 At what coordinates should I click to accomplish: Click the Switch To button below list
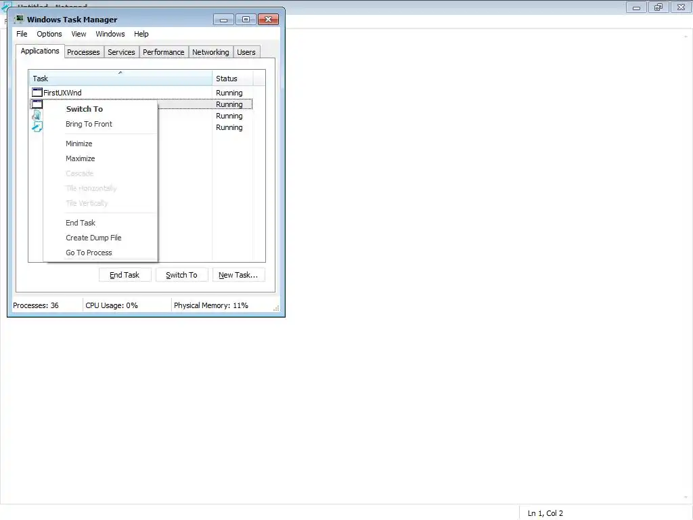coord(181,275)
